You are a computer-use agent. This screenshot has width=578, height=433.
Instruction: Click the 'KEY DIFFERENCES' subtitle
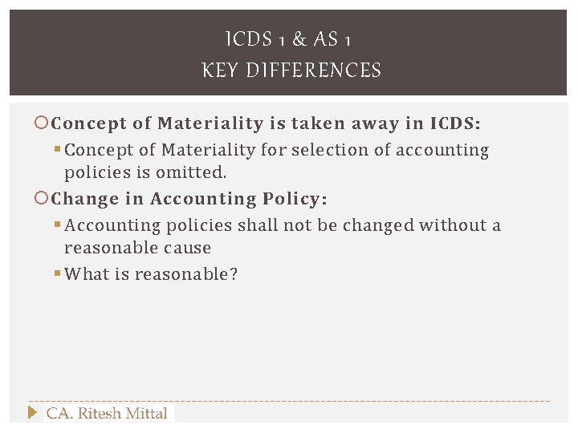(291, 71)
